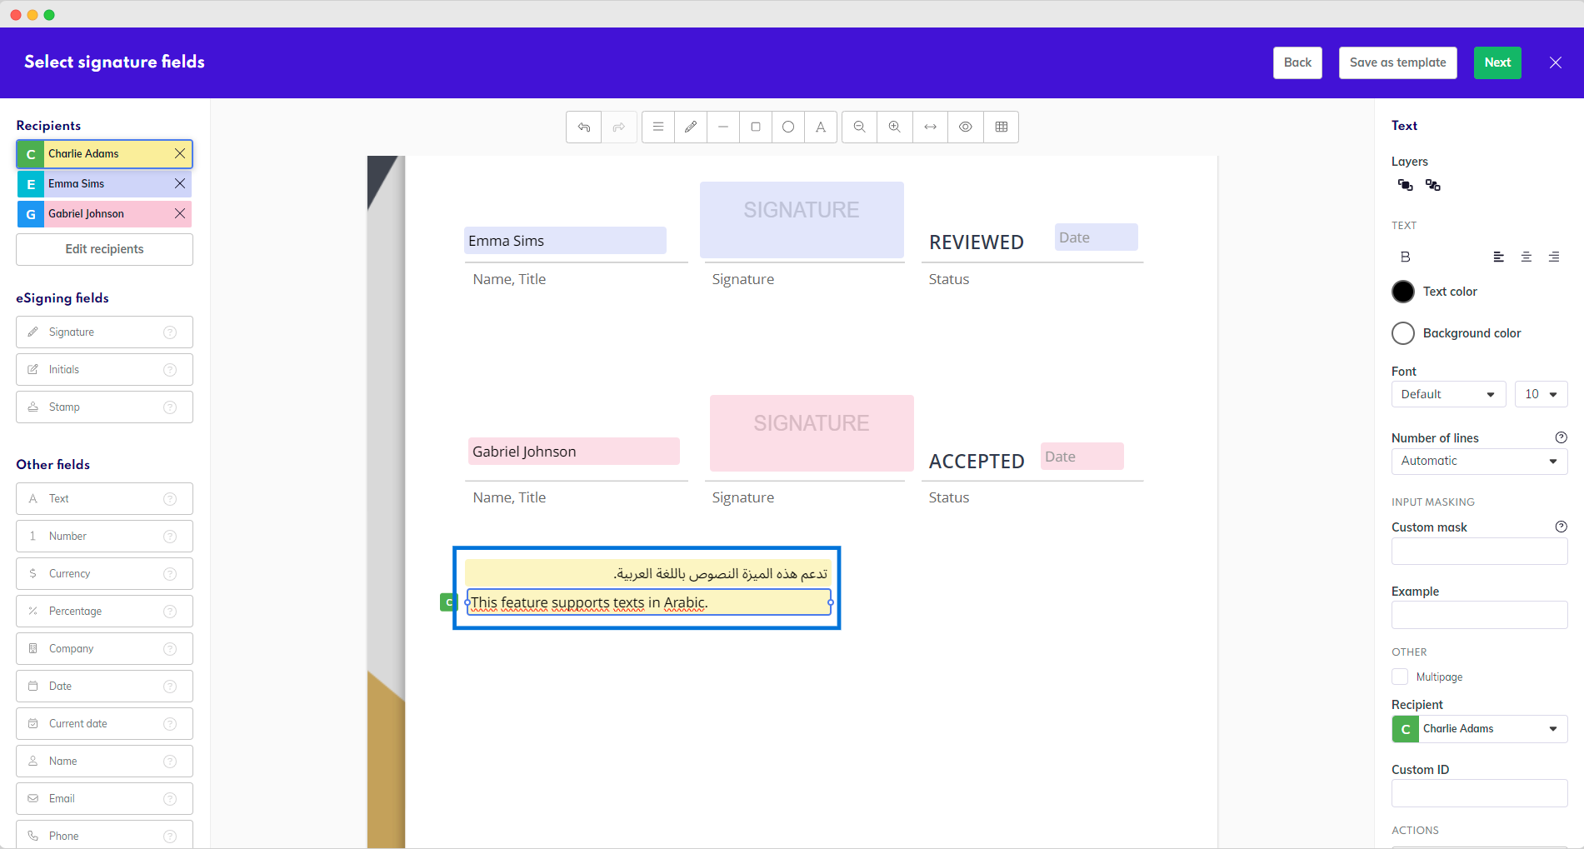Screen dimensions: 1584x849
Task: Toggle preview with the eye icon
Action: point(965,127)
